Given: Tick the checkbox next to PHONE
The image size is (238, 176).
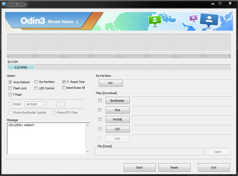Looking at the screenshot, I should click(100, 119).
